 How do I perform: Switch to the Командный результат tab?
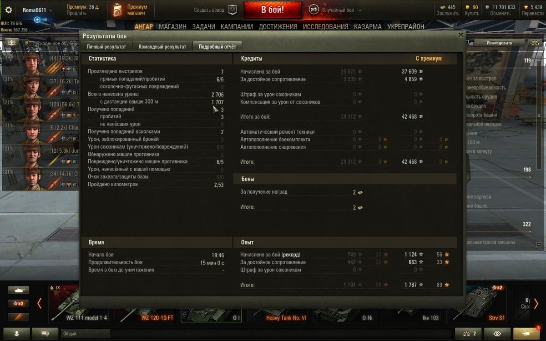162,46
